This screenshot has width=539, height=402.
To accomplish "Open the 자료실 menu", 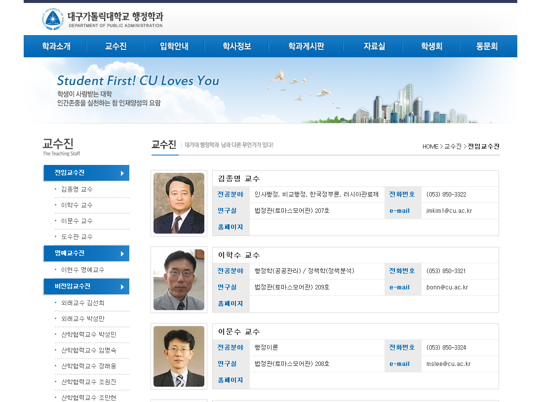I will 374,46.
